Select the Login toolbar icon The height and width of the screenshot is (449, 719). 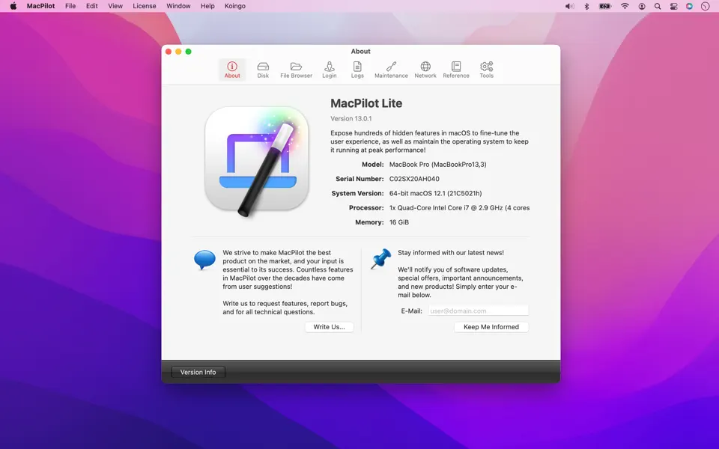330,69
